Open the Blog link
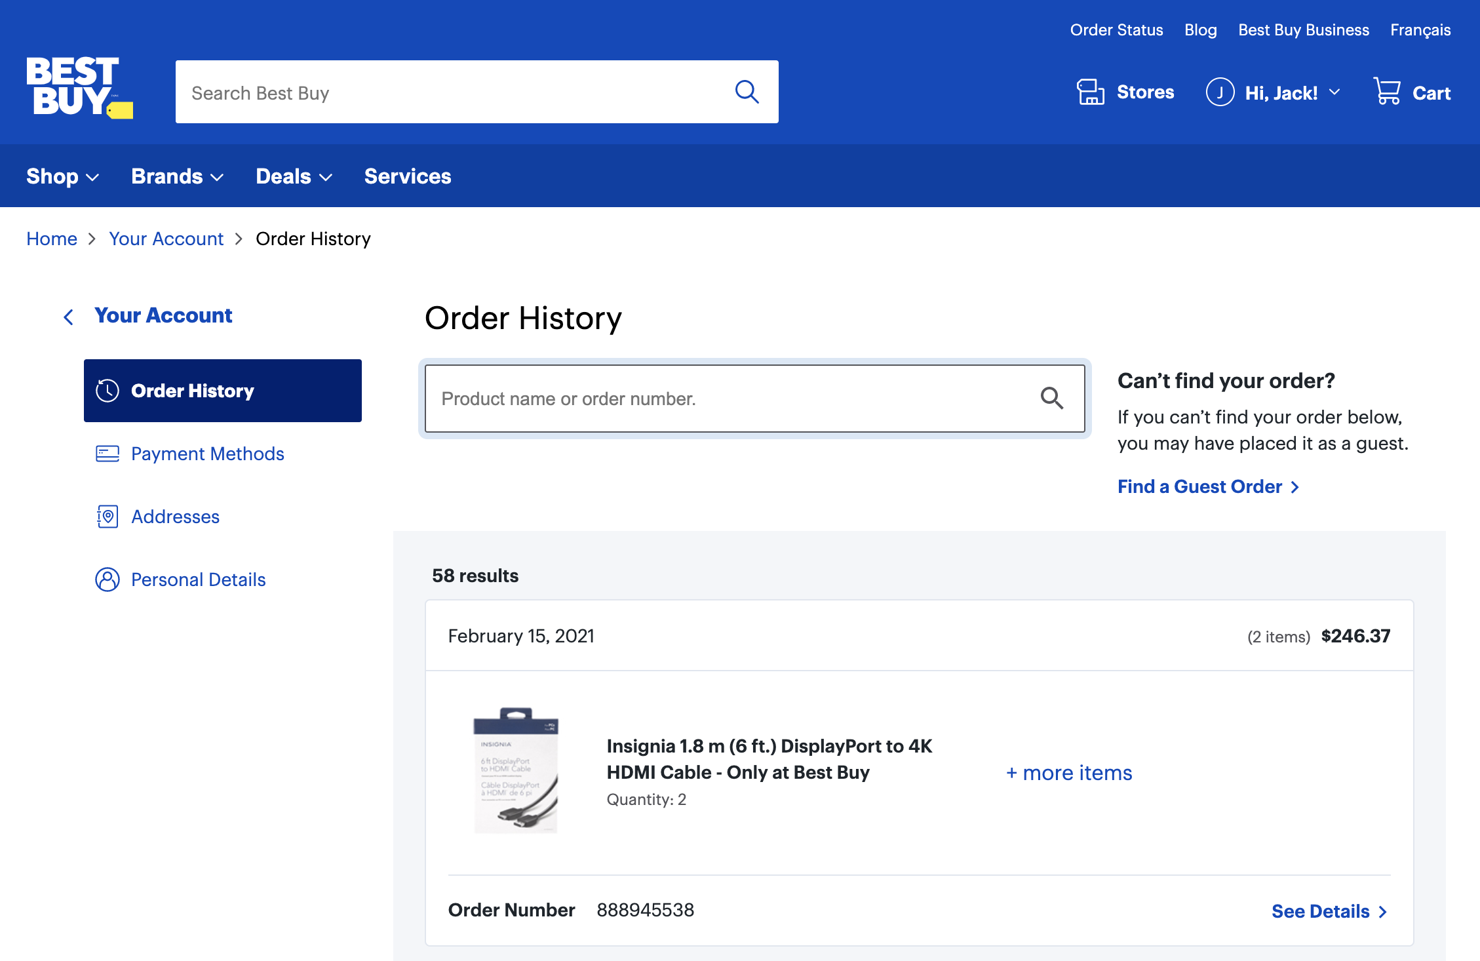 tap(1200, 30)
